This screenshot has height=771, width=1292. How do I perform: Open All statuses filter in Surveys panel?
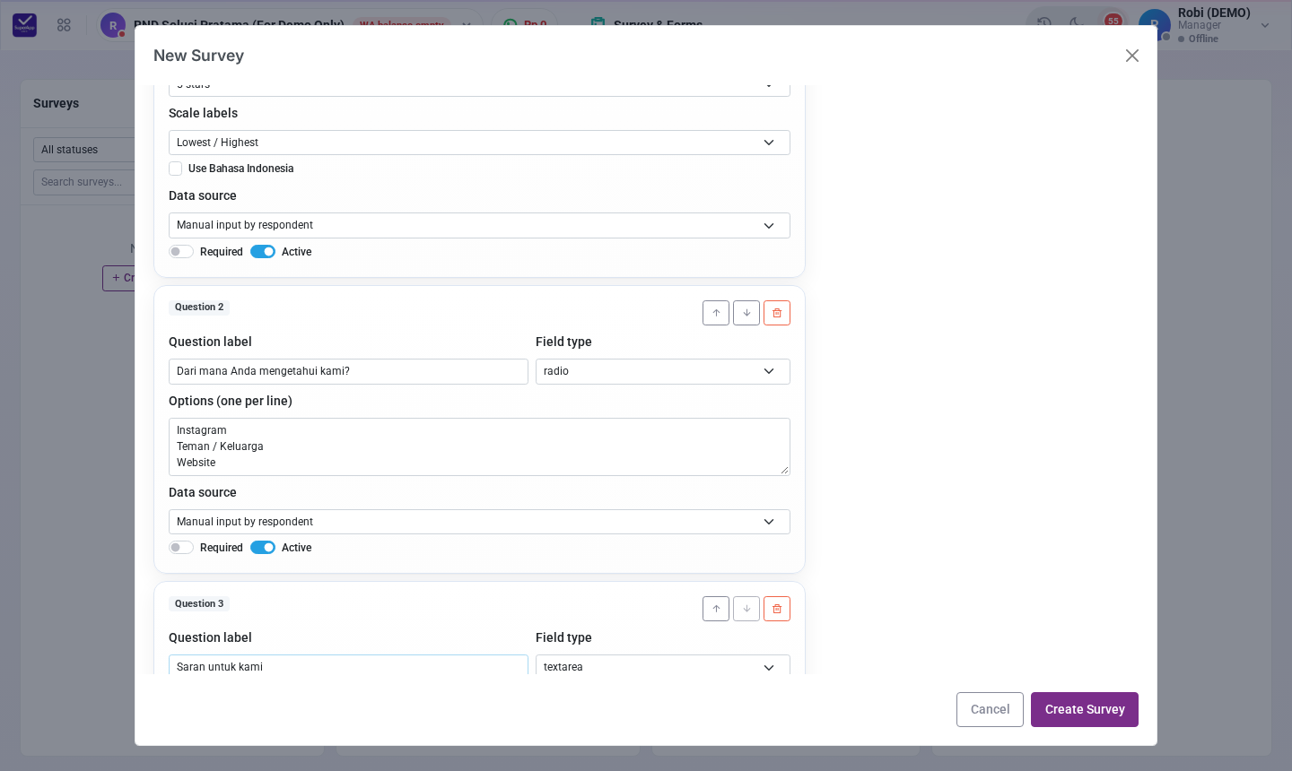(83, 150)
